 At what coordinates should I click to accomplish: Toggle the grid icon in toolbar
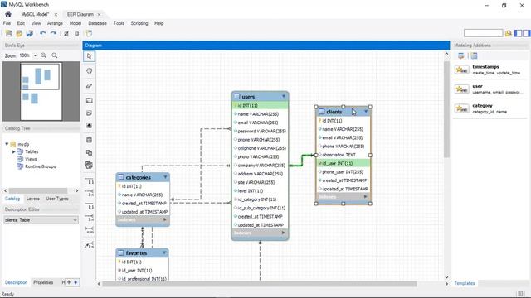coord(66,33)
